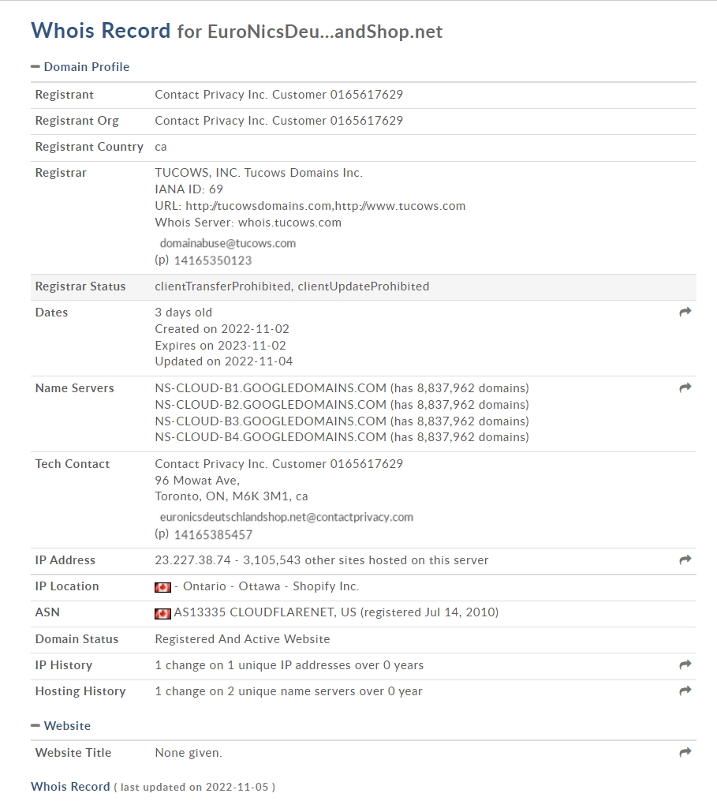
Task: Click the share arrow in Dates row
Action: [685, 312]
